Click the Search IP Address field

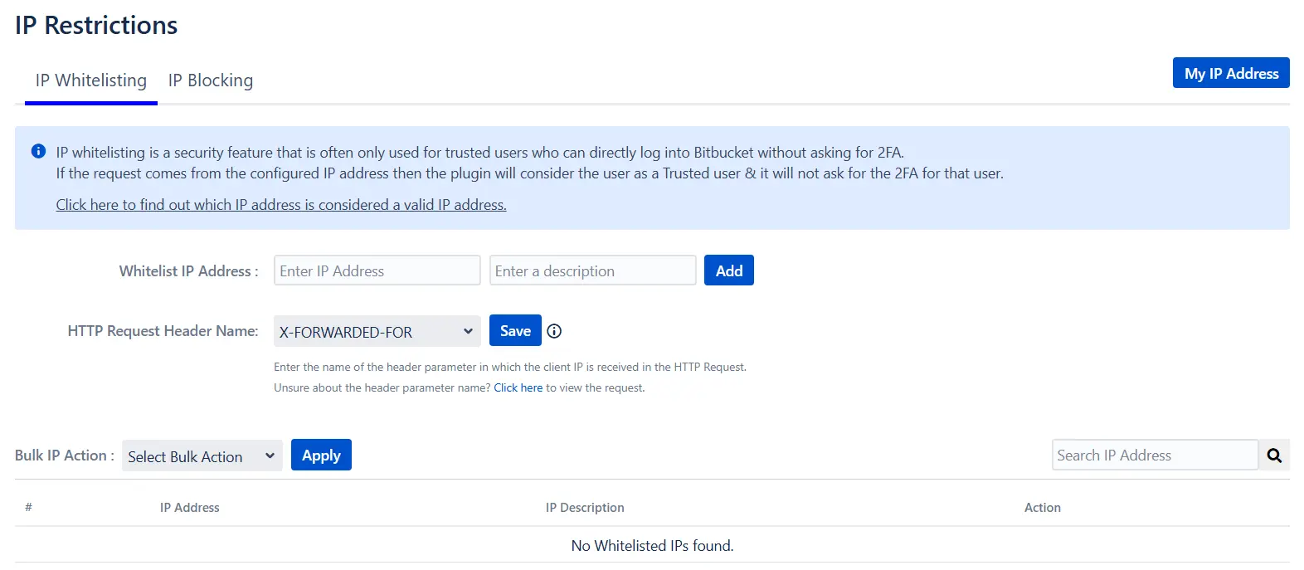pos(1154,455)
